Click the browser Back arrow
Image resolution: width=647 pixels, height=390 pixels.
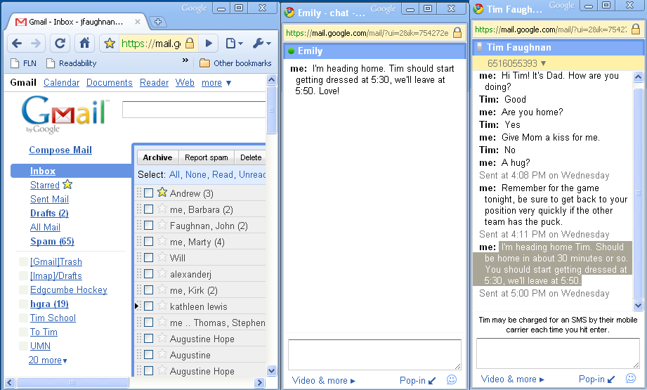17,44
